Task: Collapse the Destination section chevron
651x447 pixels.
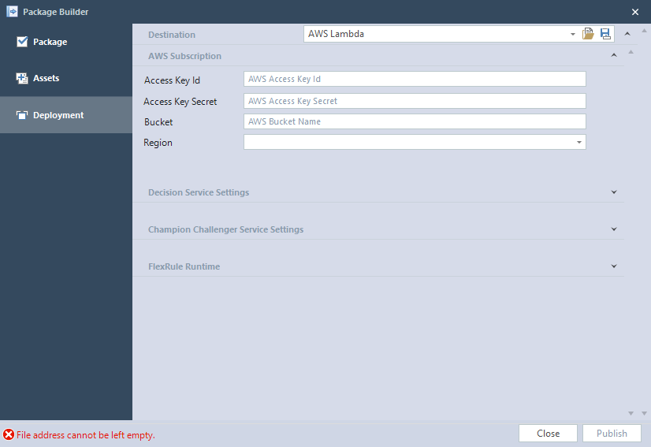Action: point(627,34)
